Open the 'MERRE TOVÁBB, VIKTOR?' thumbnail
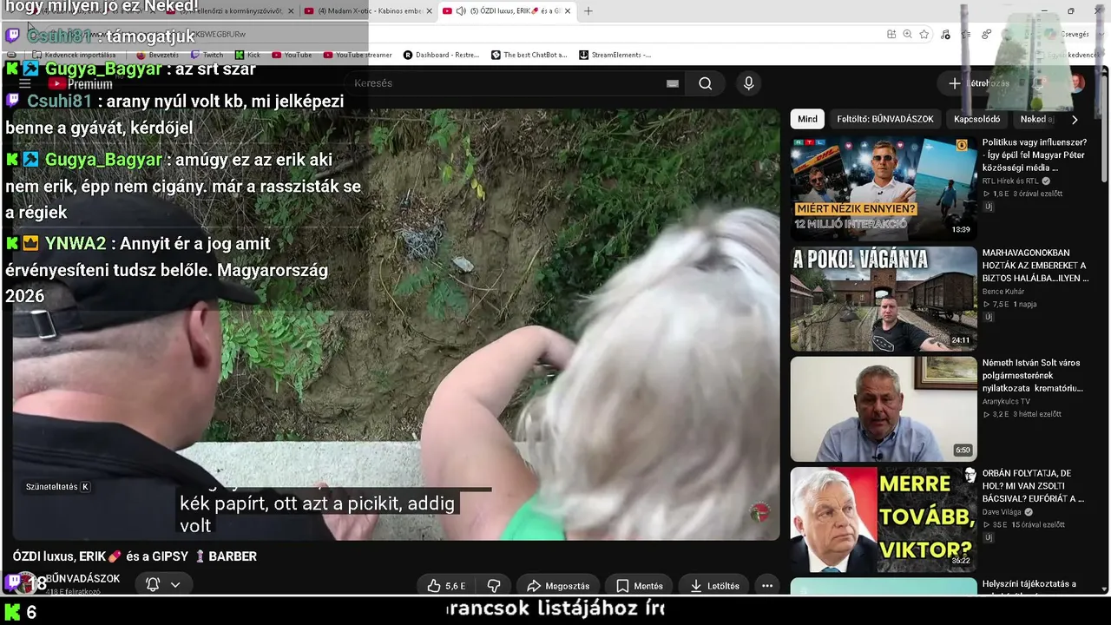The width and height of the screenshot is (1111, 625). [x=884, y=519]
